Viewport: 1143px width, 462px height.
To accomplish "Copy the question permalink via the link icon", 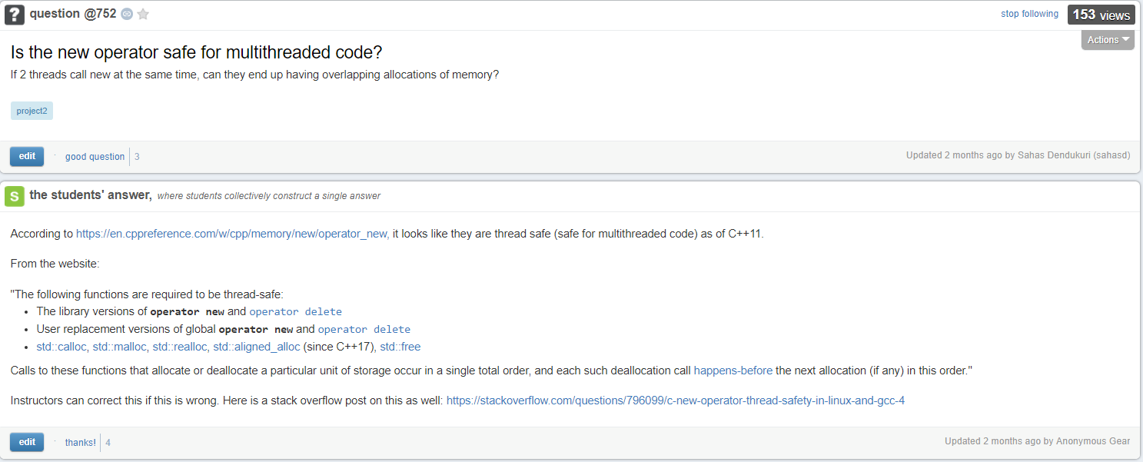I will pyautogui.click(x=127, y=14).
